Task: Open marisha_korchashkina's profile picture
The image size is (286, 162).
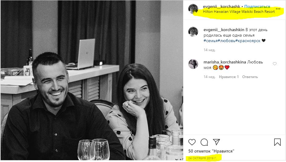Action: [x=193, y=64]
